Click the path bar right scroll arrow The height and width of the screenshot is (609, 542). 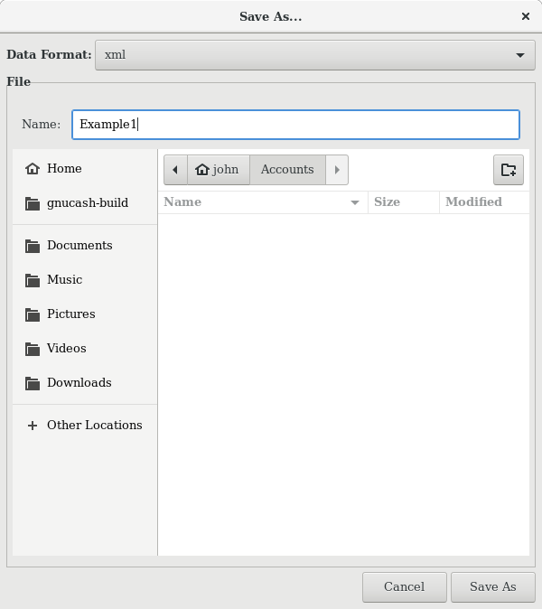point(337,170)
